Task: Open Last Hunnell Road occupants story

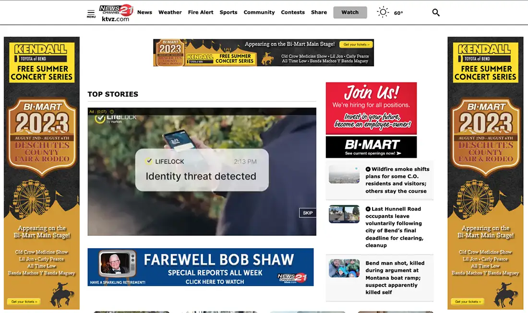Action: [394, 227]
